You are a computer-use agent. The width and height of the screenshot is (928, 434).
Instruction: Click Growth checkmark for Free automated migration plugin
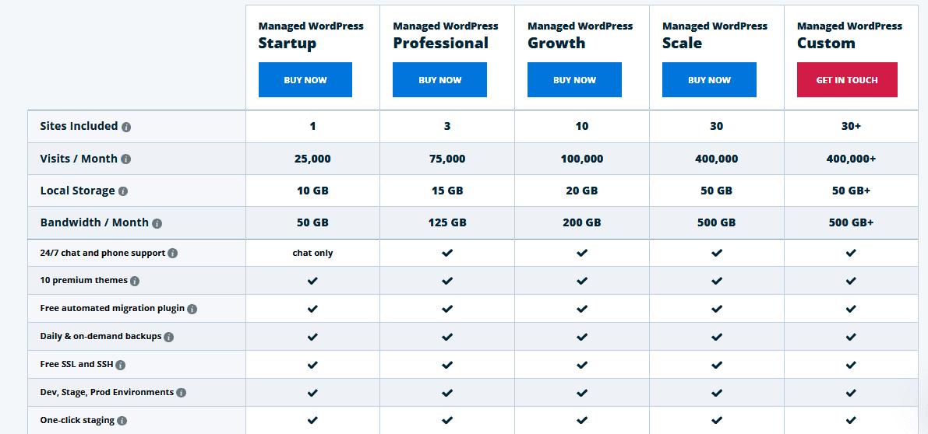tap(582, 308)
